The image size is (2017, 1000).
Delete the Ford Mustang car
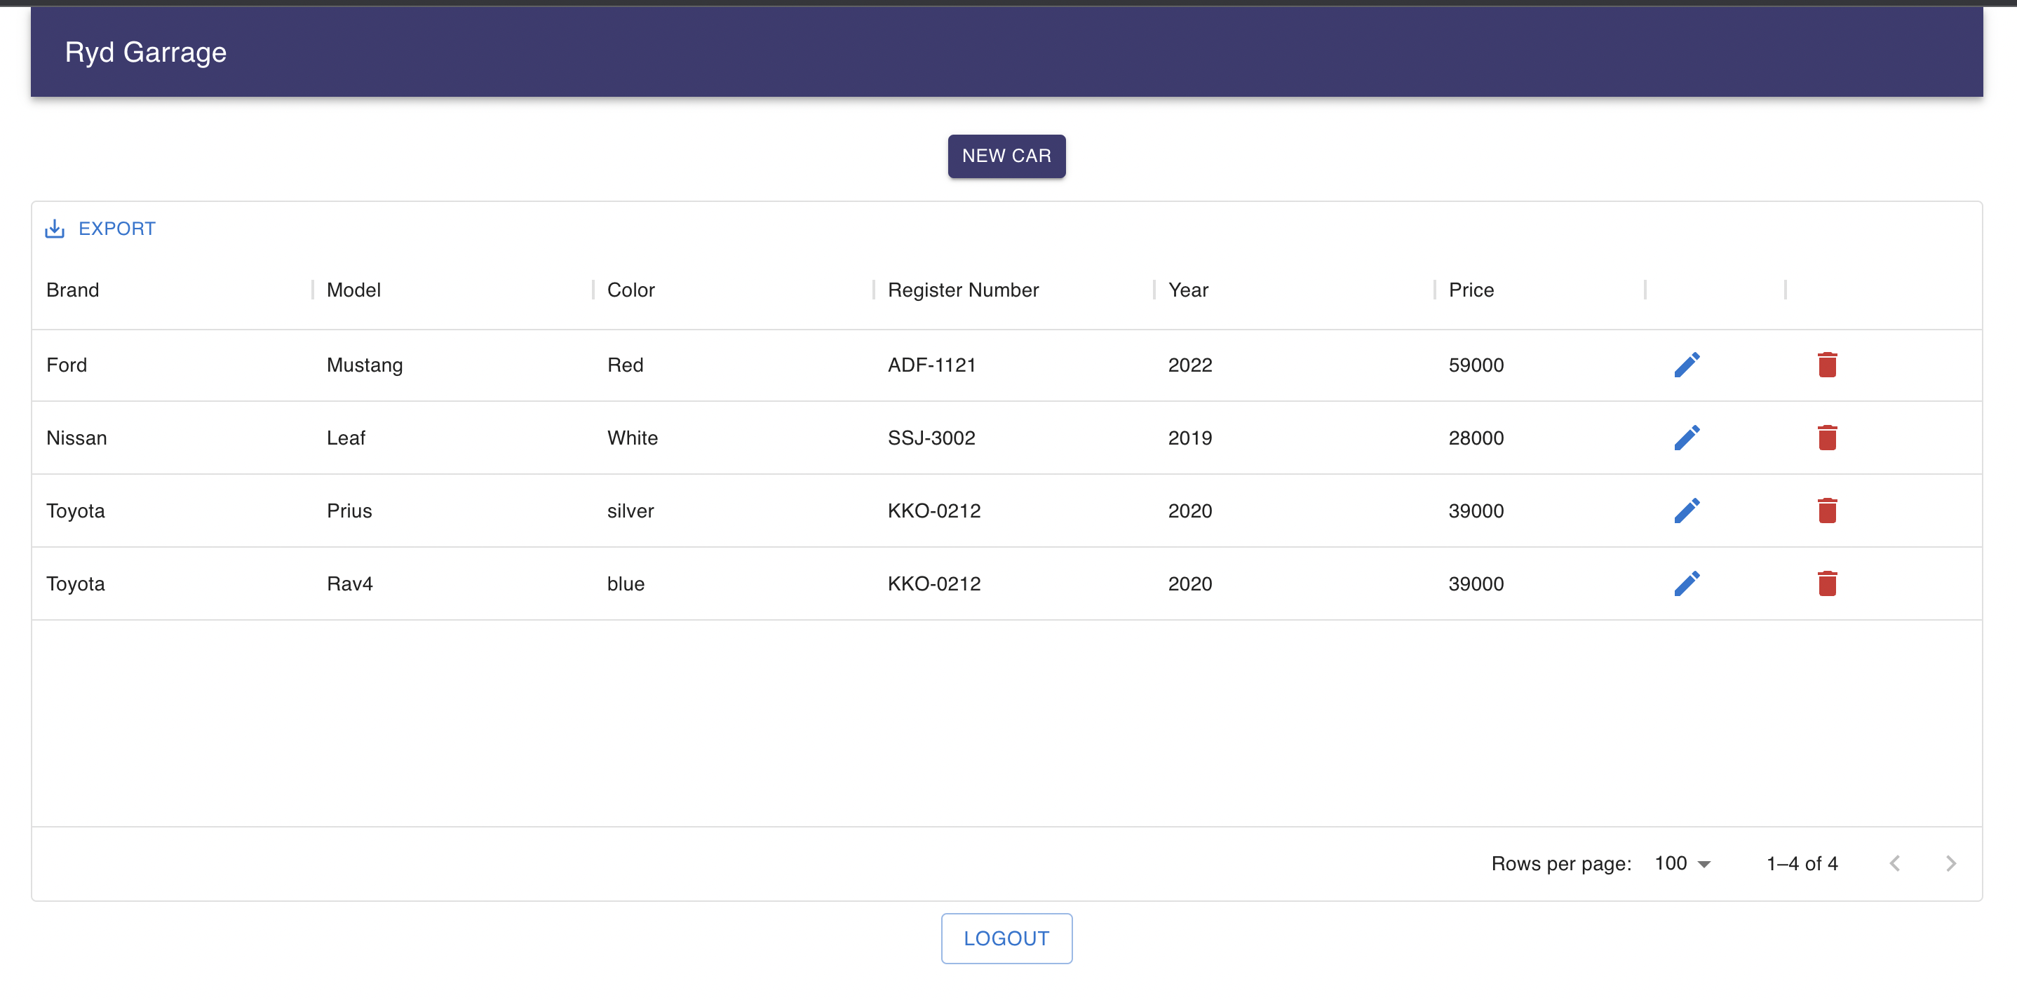pos(1827,365)
